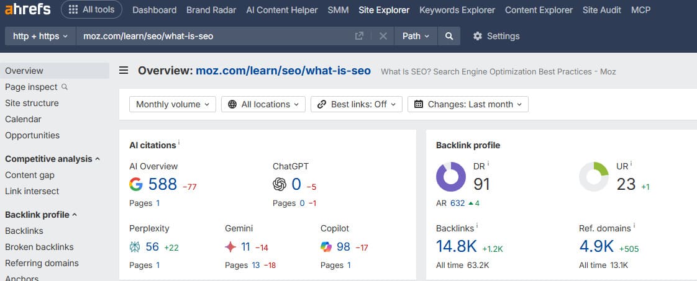Viewport: 697px width, 281px height.
Task: Click AI Overview count 588
Action: click(x=163, y=184)
